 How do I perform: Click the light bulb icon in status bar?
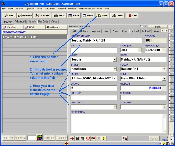click(x=164, y=144)
